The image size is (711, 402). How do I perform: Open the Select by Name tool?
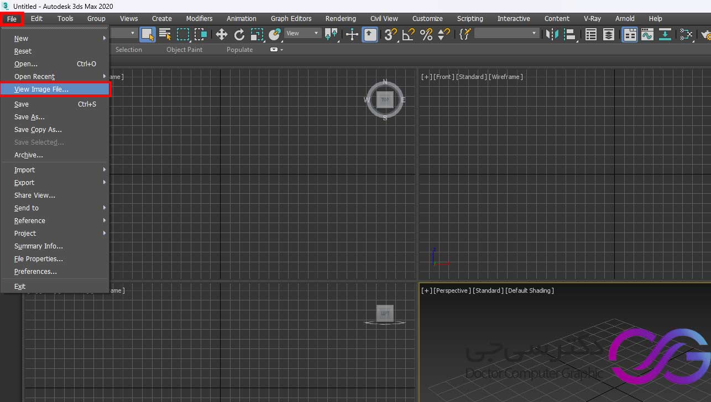[165, 34]
